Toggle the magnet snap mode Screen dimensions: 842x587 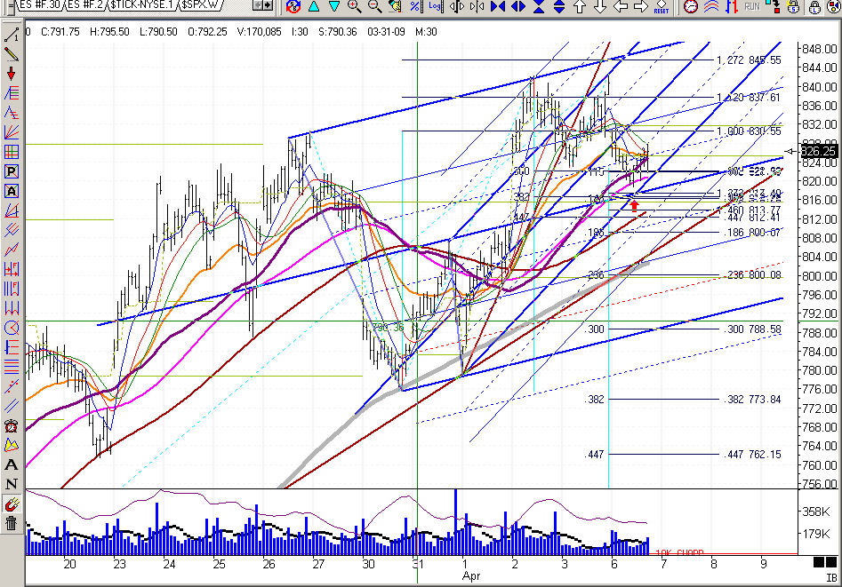coord(12,504)
